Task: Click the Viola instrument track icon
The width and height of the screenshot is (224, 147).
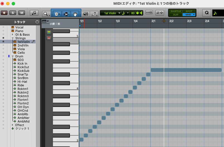Action: pos(15,49)
